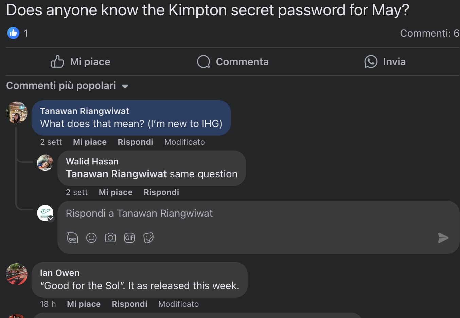Send the reply with the arrow icon

click(x=443, y=238)
